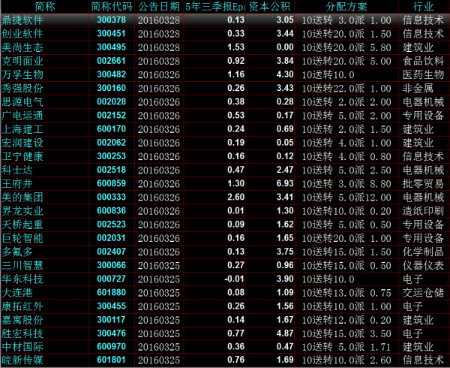This screenshot has width=450, height=368.
Task: Click industry 医药生物 for 万孚生物
Action: (x=423, y=74)
